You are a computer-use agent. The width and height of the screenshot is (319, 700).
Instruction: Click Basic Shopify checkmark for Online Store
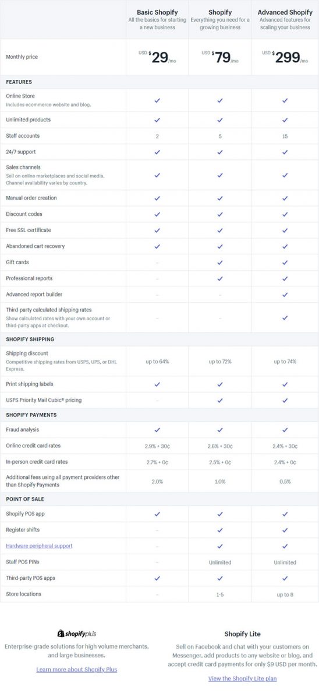(x=157, y=100)
